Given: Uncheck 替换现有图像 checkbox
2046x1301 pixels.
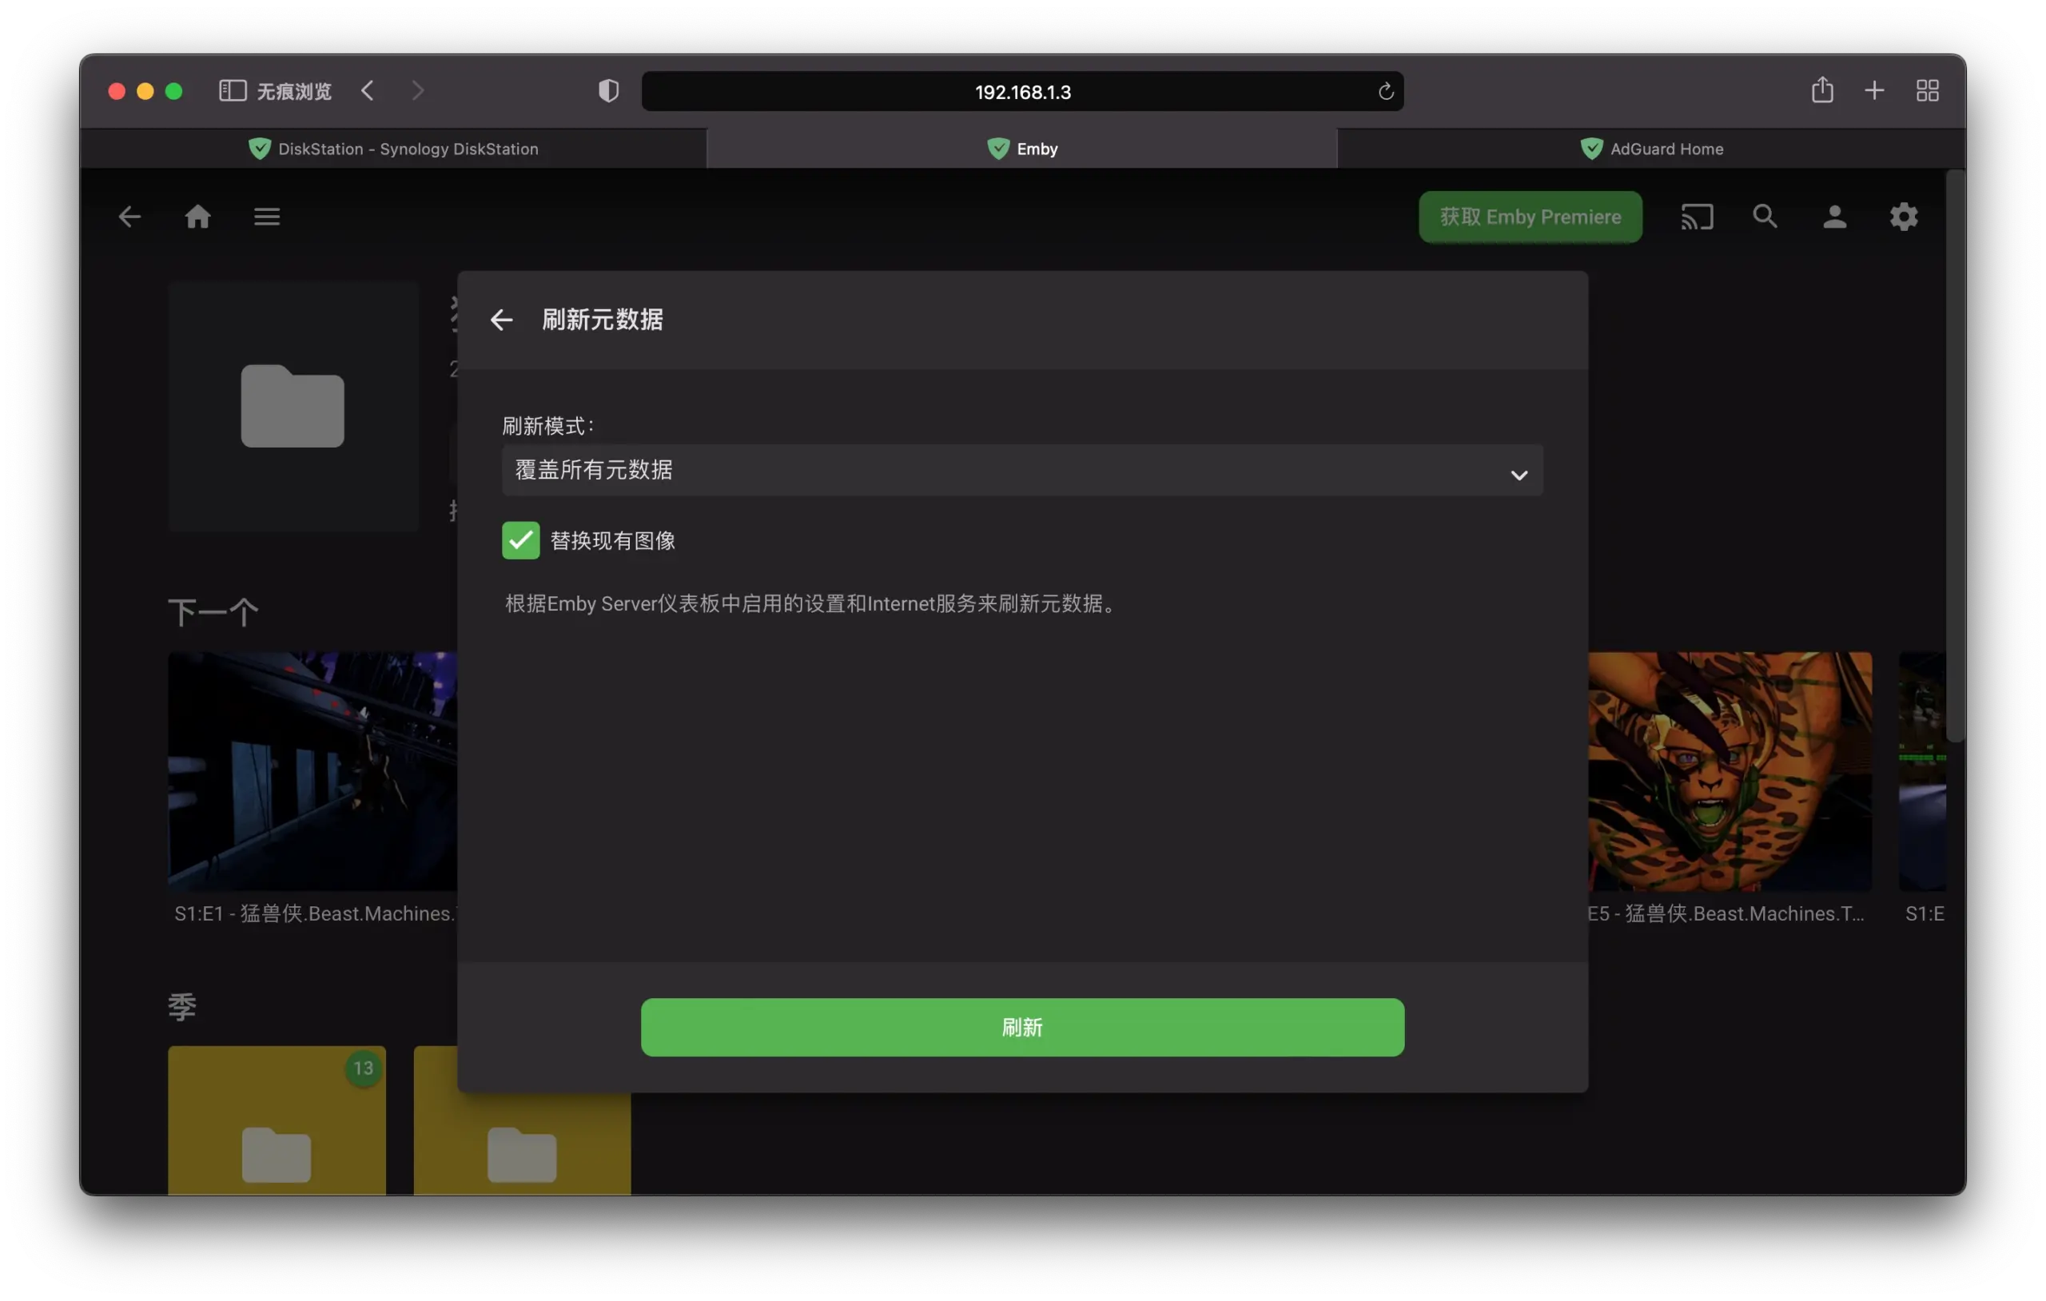Looking at the screenshot, I should point(521,540).
